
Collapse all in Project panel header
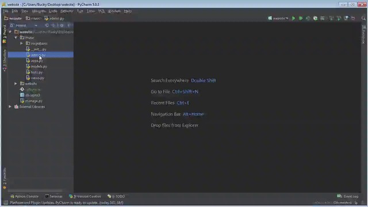click(x=53, y=25)
